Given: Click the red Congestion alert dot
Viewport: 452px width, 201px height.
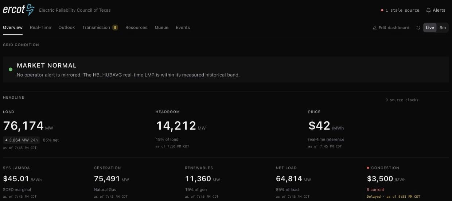Looking at the screenshot, I should point(368,168).
